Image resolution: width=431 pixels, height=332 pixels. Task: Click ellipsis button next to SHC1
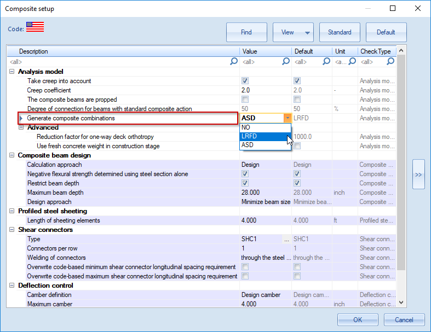tap(286, 239)
